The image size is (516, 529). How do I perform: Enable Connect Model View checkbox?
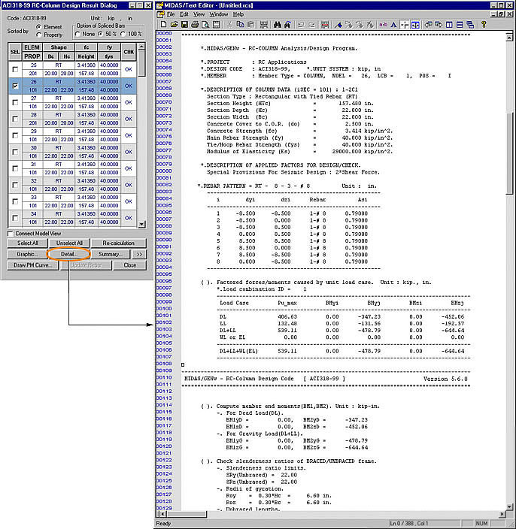coord(11,233)
